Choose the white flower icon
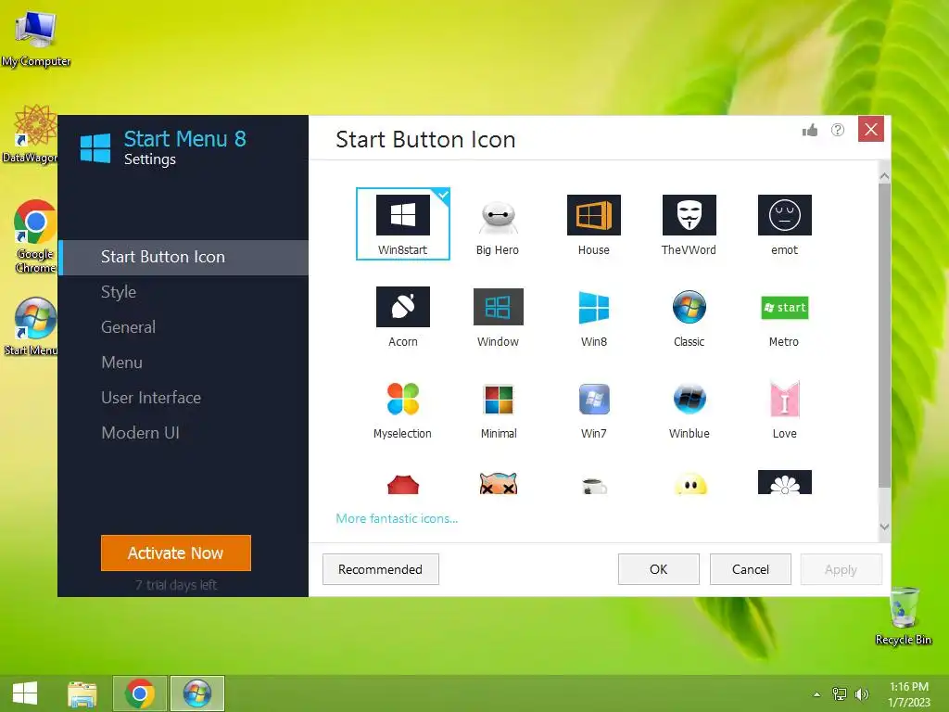Viewport: 949px width, 712px height. [784, 482]
